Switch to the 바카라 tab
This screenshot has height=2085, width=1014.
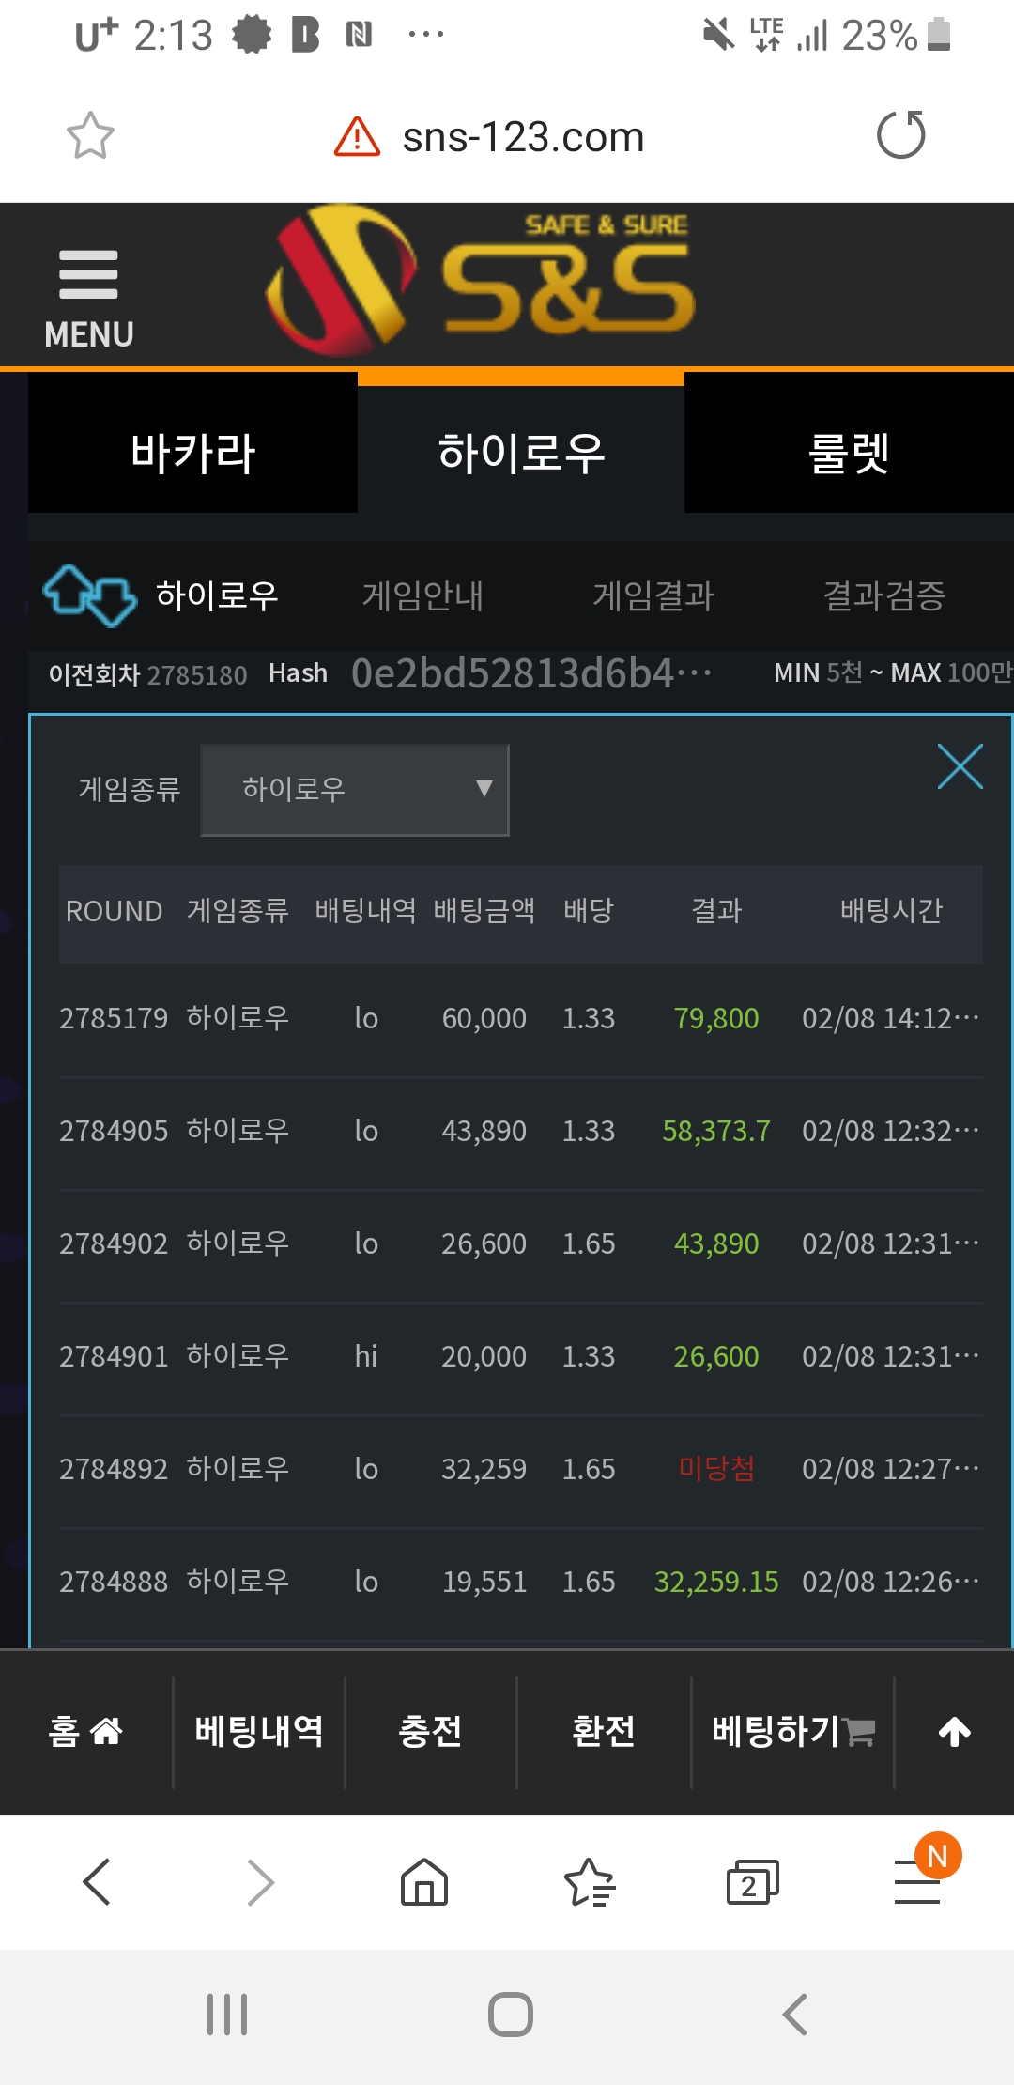point(192,453)
